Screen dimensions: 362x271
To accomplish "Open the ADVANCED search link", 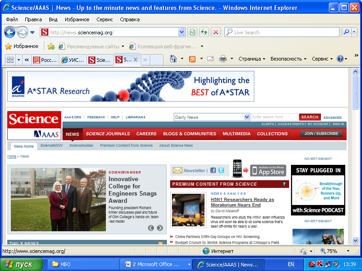I will (333, 117).
